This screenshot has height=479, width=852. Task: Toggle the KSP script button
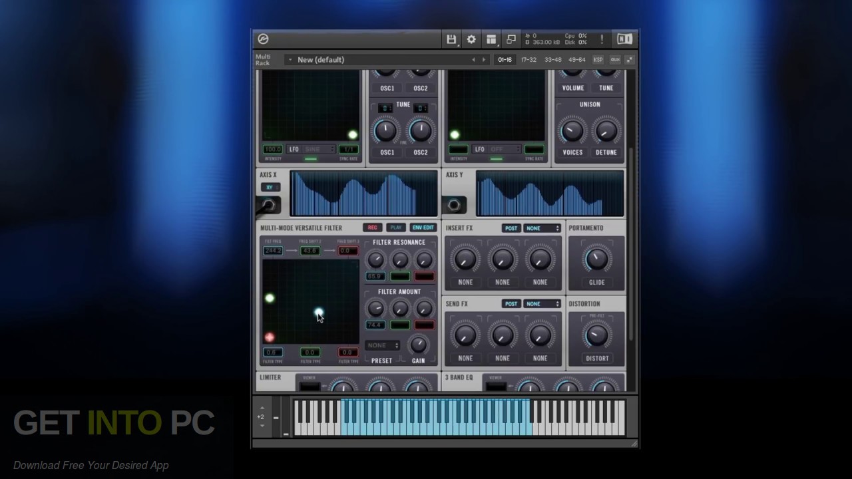pyautogui.click(x=598, y=60)
